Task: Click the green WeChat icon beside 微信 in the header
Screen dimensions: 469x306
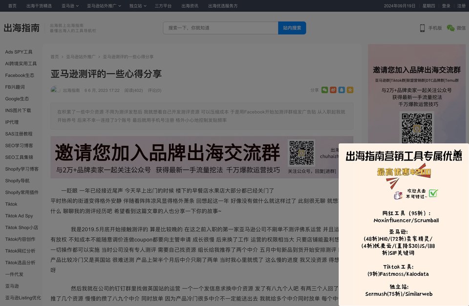Action: point(450,28)
